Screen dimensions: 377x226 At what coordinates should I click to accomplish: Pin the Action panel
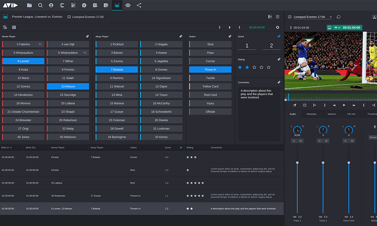click(230, 37)
